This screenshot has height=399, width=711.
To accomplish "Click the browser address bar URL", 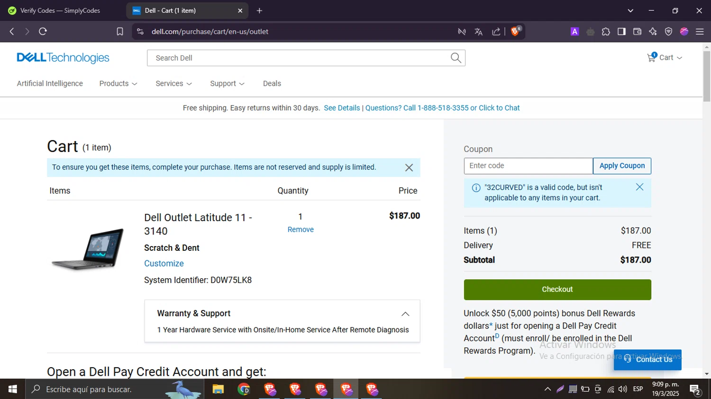I will point(210,31).
